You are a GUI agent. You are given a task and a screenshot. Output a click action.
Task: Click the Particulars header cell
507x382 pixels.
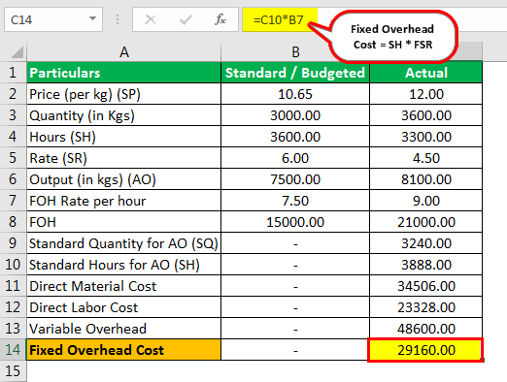tap(124, 73)
